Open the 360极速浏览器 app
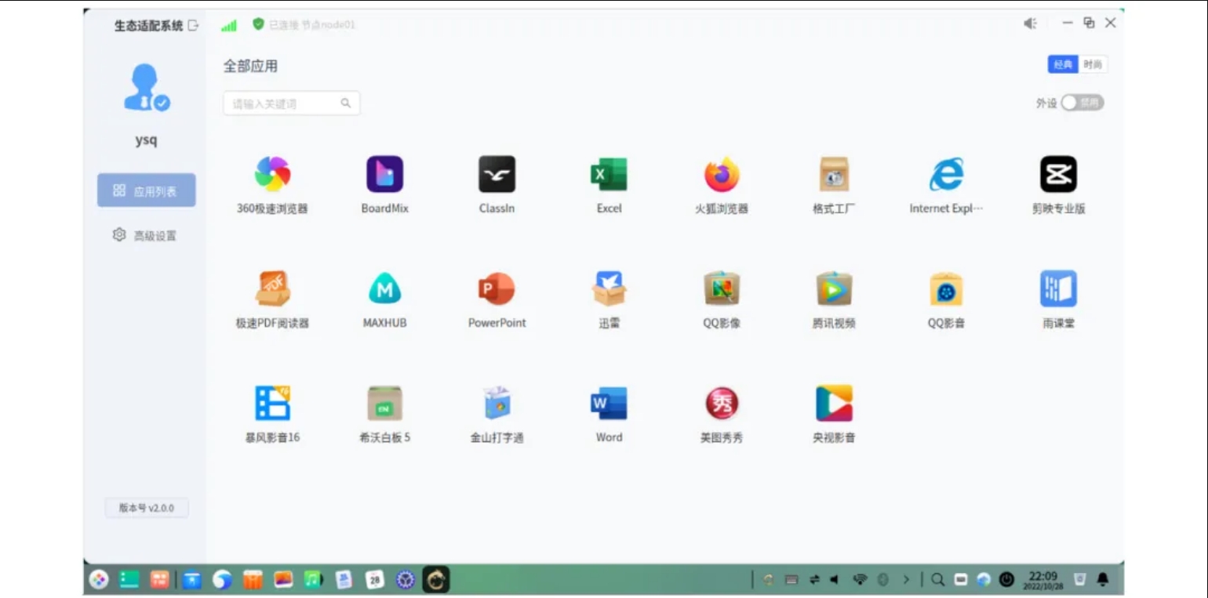1208x598 pixels. click(x=272, y=174)
